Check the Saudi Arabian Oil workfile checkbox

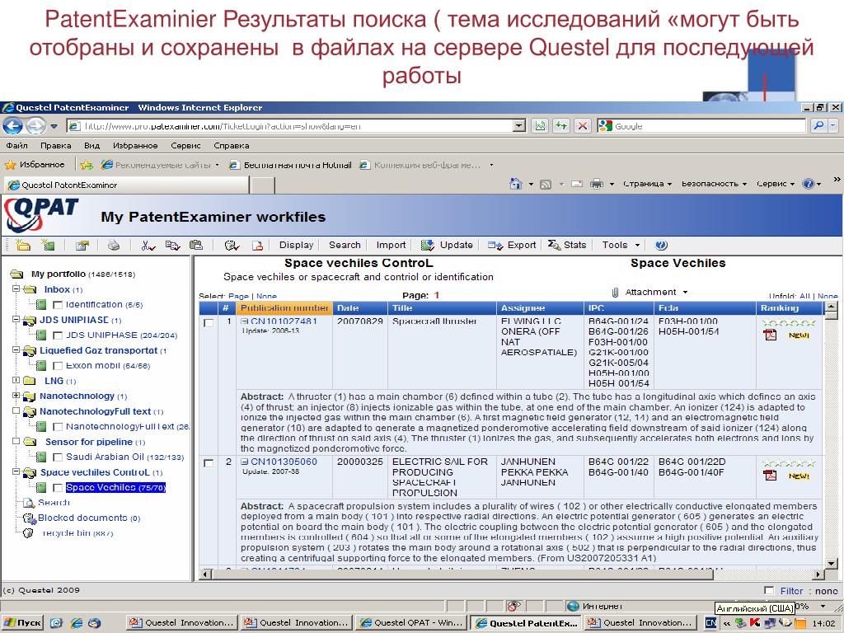[59, 457]
